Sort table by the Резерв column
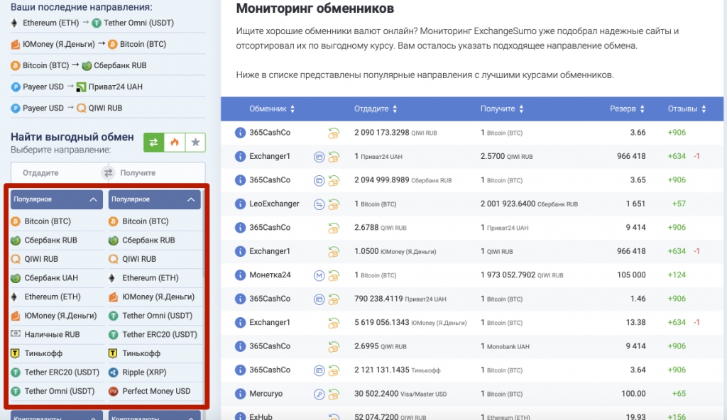The width and height of the screenshot is (727, 420). point(627,109)
